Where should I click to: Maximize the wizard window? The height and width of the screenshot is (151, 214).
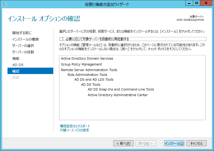[x=197, y=3]
